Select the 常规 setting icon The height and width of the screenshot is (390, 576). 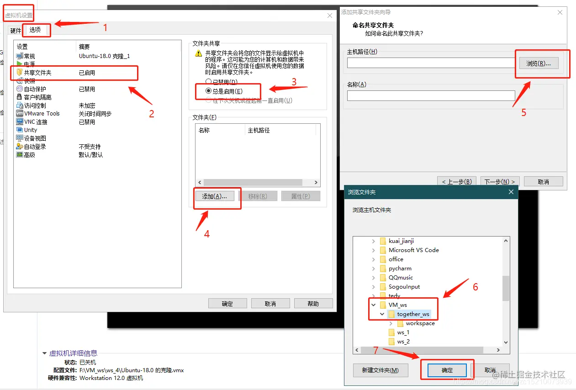pos(20,56)
